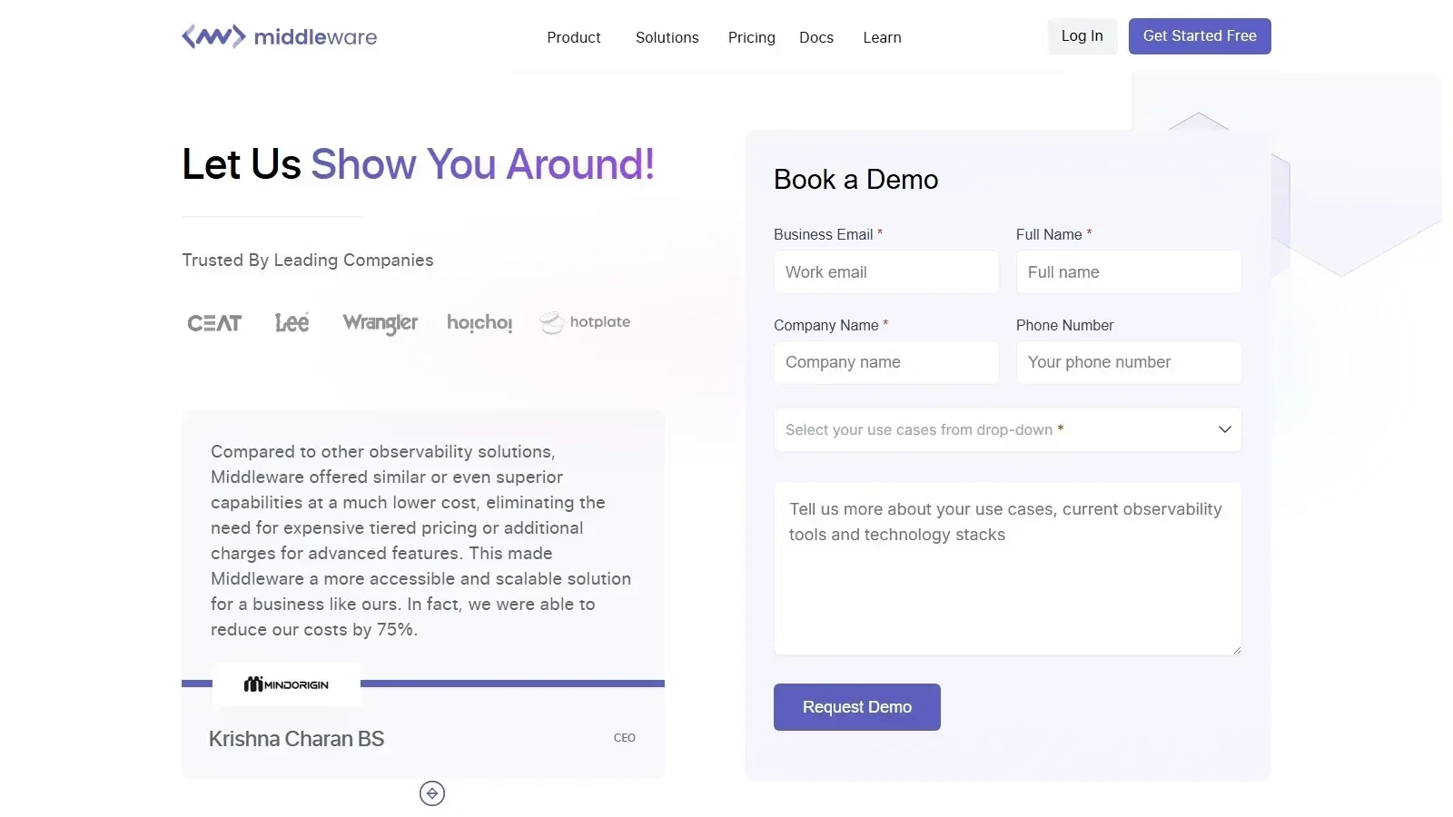The image size is (1453, 817).
Task: Go to the Pricing page
Action: tap(751, 37)
